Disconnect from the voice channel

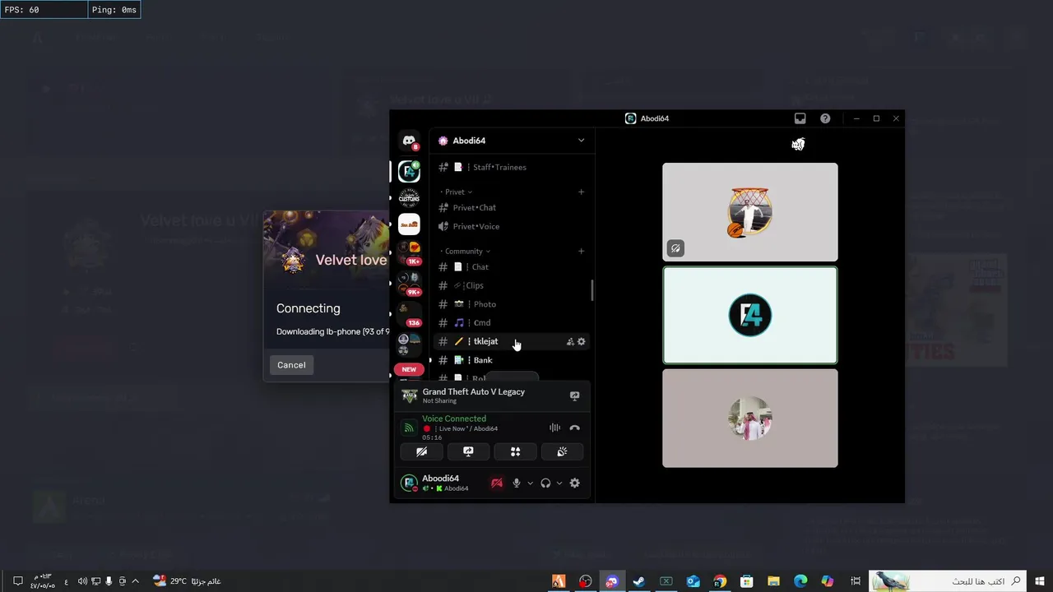tap(574, 428)
